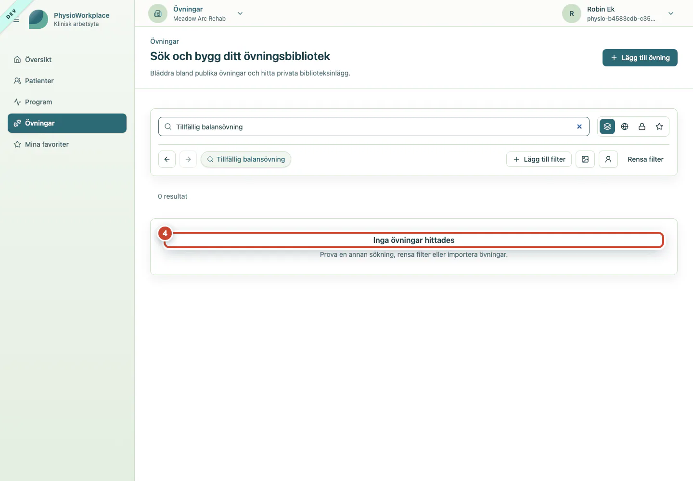The image size is (693, 481).
Task: Go forward with the right arrow button
Action: (x=188, y=159)
